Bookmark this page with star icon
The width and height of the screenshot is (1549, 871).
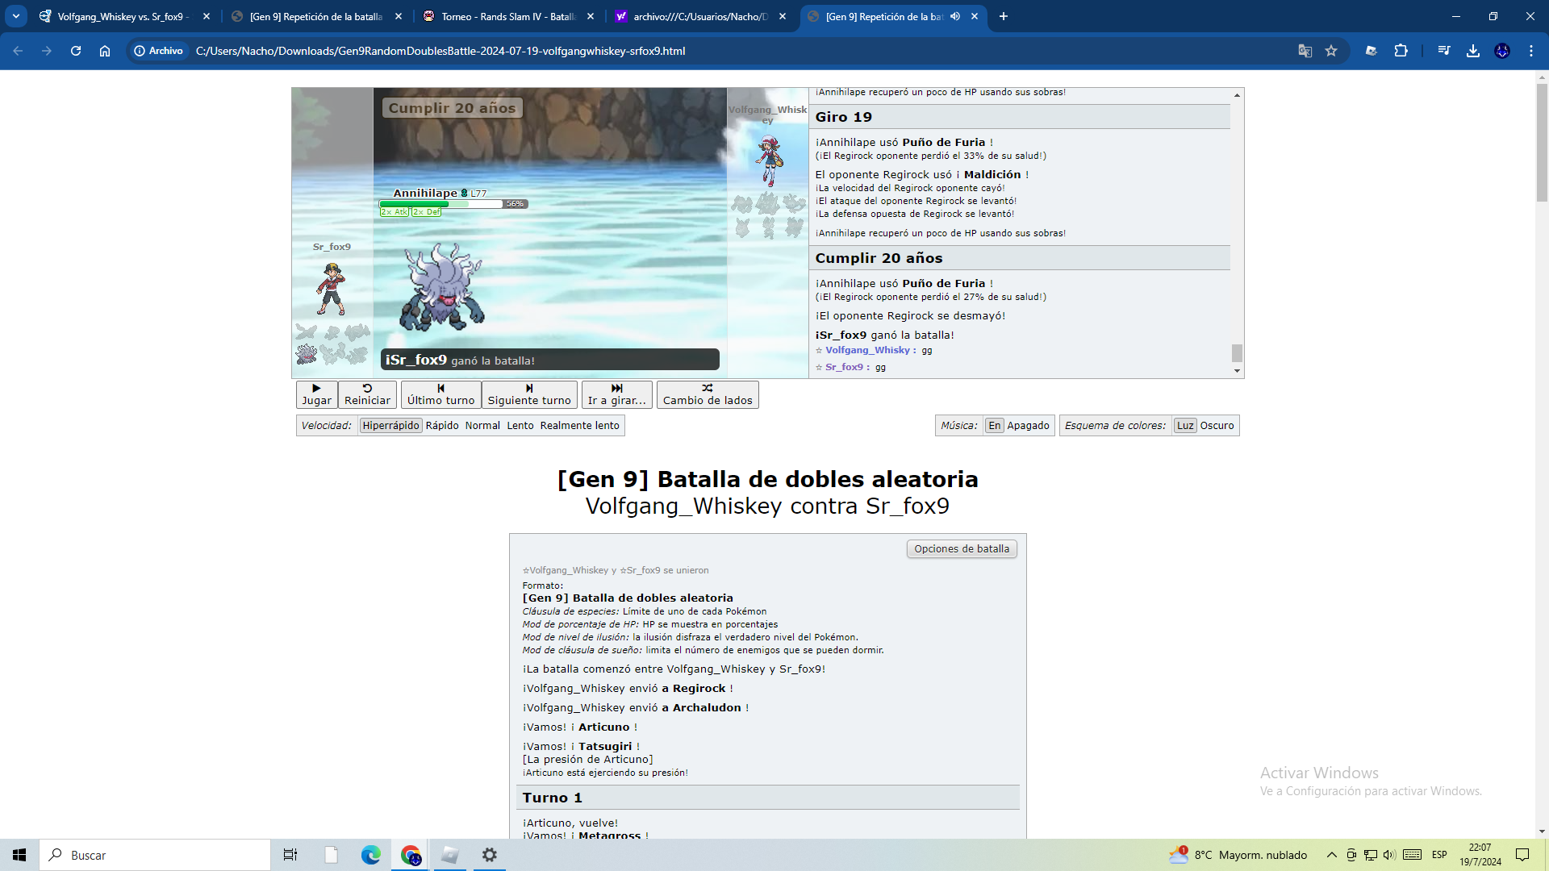(1331, 51)
